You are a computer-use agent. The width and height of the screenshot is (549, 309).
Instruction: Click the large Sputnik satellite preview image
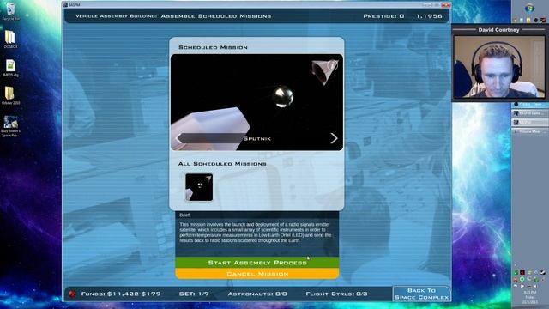[x=256, y=102]
